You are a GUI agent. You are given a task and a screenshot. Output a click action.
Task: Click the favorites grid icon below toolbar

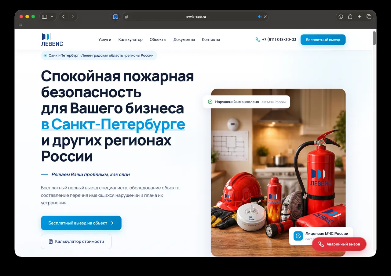pos(20,25)
